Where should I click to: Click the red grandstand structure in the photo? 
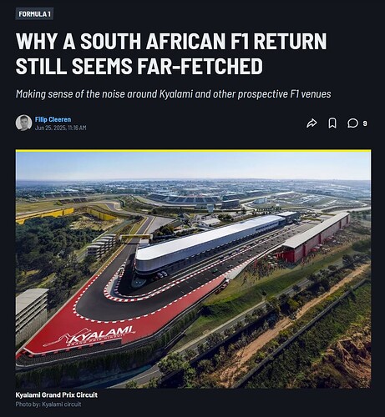pos(316,238)
